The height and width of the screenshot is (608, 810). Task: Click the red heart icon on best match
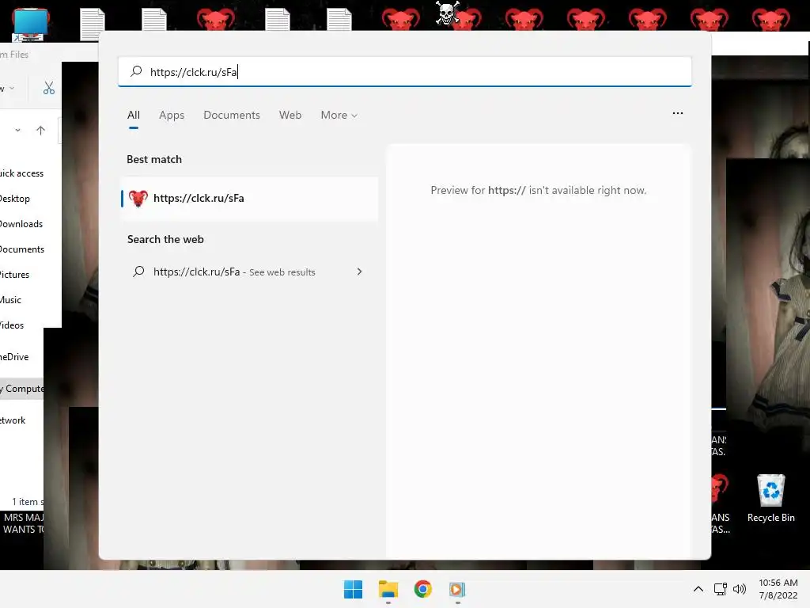pos(138,199)
